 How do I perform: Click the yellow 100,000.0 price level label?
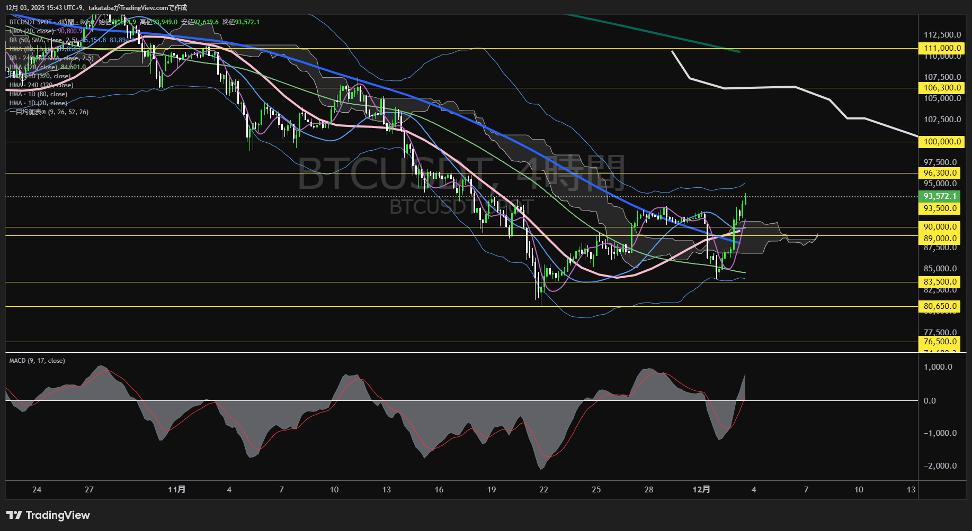click(942, 142)
